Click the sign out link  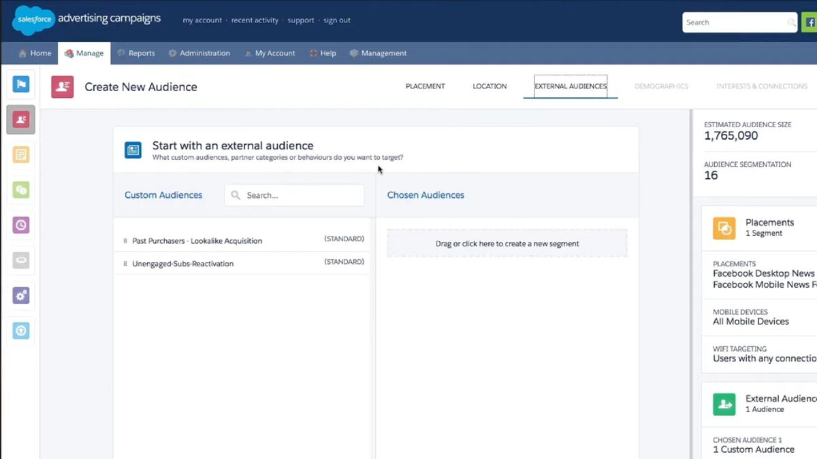[336, 20]
